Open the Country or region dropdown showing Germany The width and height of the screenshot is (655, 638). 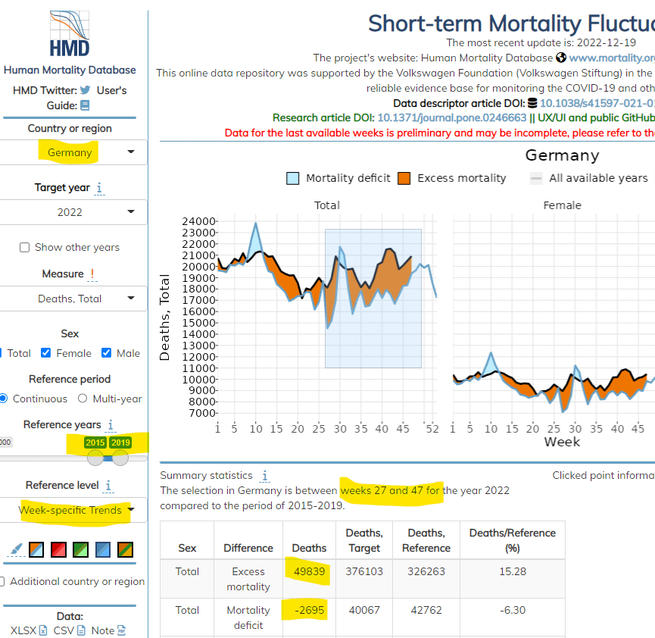72,152
